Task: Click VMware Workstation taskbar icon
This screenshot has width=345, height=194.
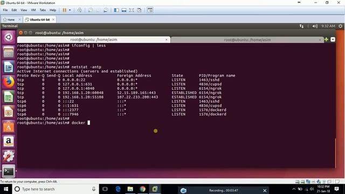Action: [155, 189]
